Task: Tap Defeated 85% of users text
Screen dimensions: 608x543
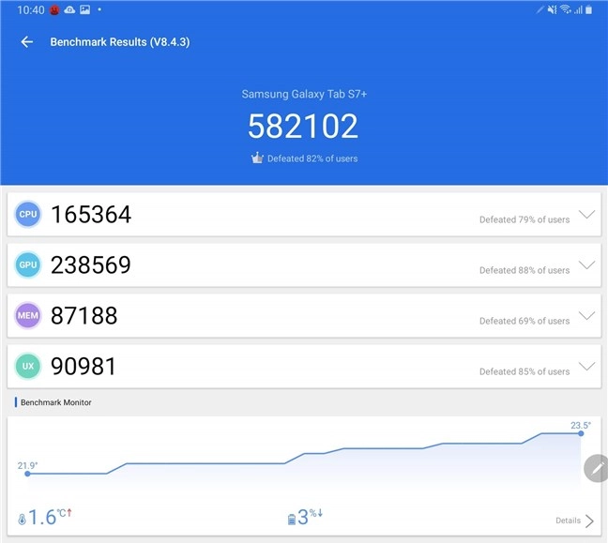Action: pos(524,371)
